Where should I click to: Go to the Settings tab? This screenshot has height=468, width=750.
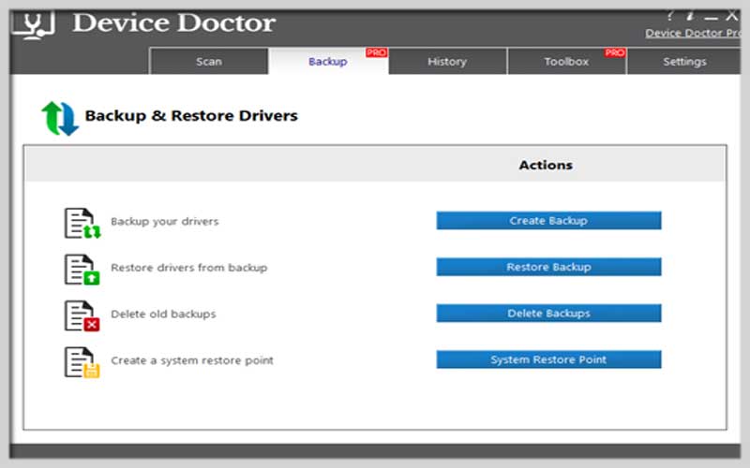click(684, 61)
